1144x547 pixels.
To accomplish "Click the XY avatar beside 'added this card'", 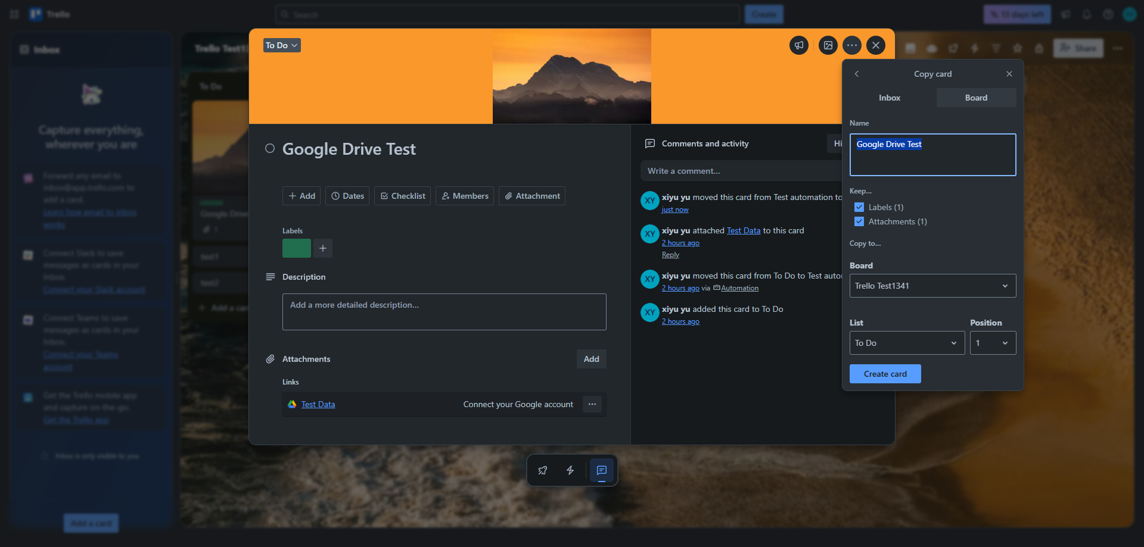I will [x=650, y=312].
